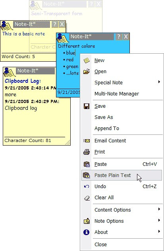Screen dimensions: 164x251
Task: Expand the Special Note submenu arrow
Action: [x=159, y=82]
